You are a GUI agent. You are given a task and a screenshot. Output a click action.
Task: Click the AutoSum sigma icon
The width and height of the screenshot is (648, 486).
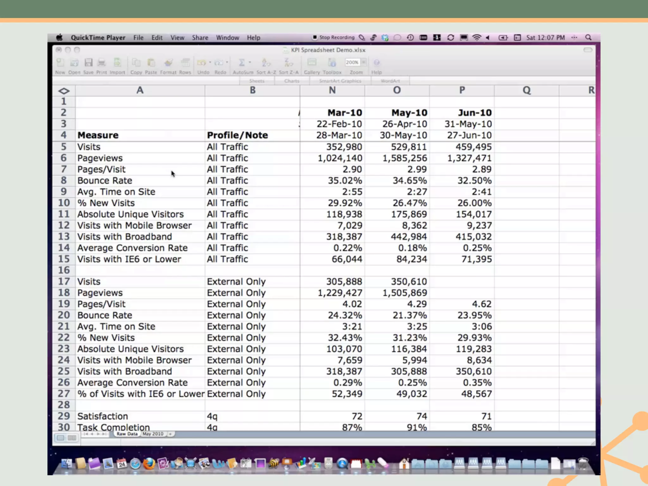[x=241, y=63]
